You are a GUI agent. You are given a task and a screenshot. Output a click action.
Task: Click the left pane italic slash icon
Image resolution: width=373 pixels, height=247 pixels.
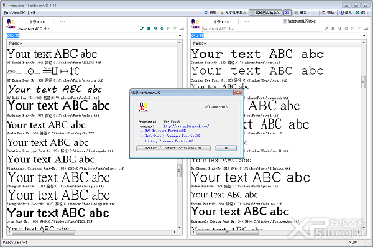[142, 29]
